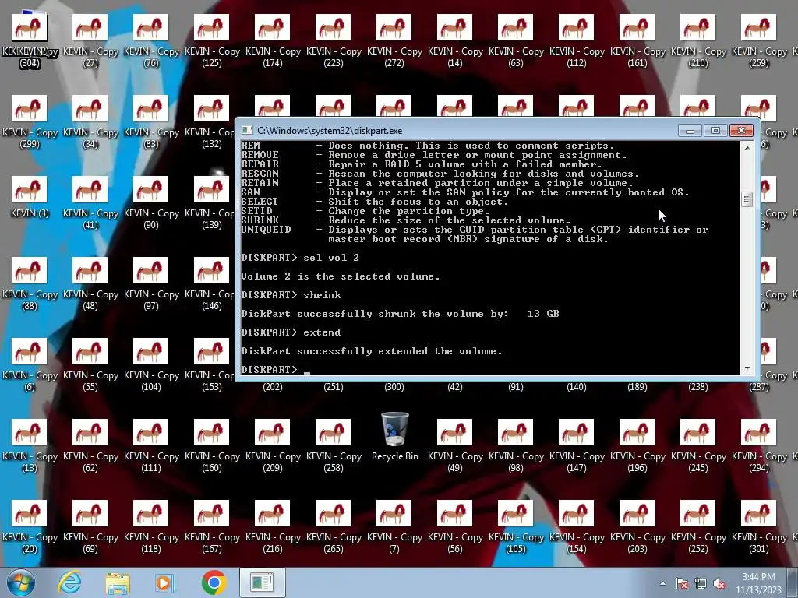Launch Google Chrome from taskbar

pyautogui.click(x=214, y=582)
